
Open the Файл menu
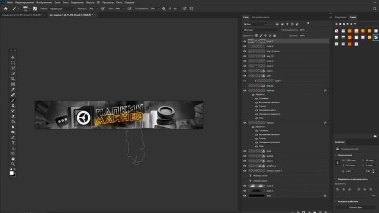(x=10, y=2)
